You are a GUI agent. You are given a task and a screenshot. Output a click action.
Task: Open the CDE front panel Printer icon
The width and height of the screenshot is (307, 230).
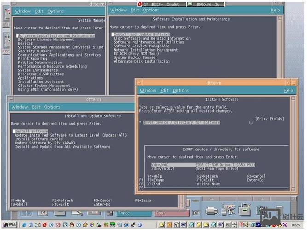[211, 211]
